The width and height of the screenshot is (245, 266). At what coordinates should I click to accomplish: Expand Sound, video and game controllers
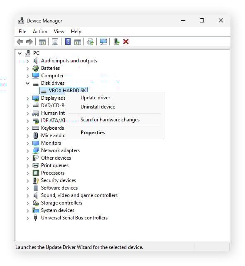coord(28,196)
